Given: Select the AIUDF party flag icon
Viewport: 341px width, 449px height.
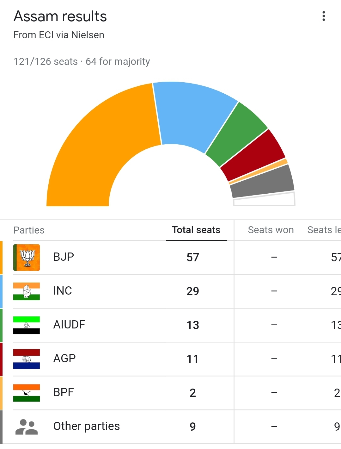Looking at the screenshot, I should (27, 325).
